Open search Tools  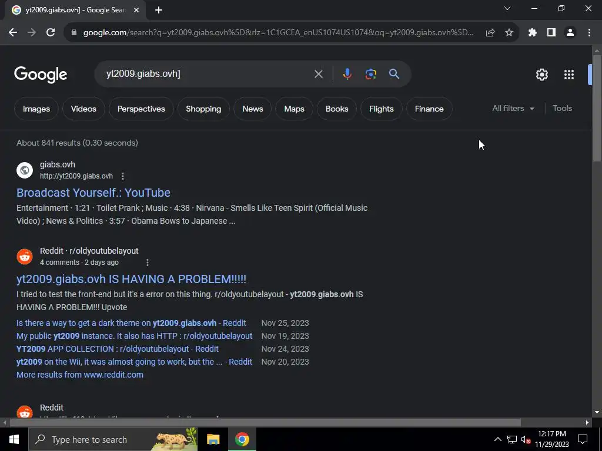(562, 109)
